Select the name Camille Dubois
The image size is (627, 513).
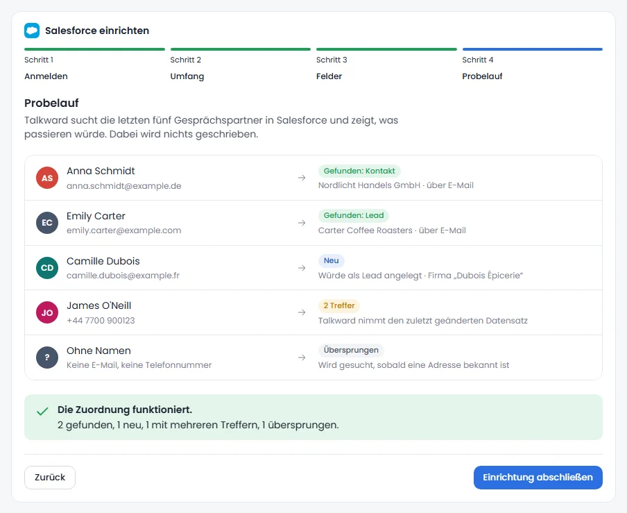click(x=103, y=261)
